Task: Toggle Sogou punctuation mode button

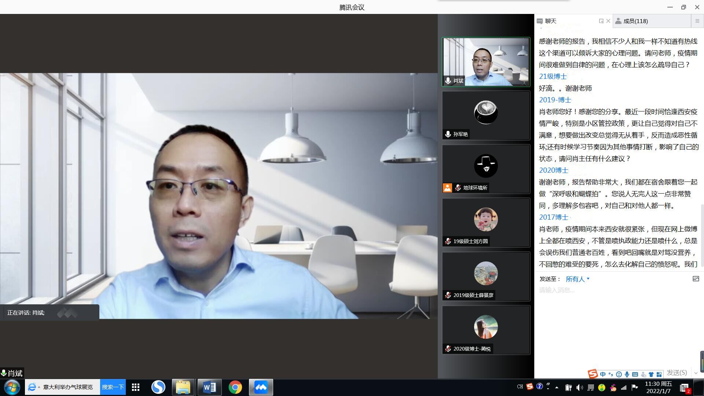Action: click(x=610, y=374)
